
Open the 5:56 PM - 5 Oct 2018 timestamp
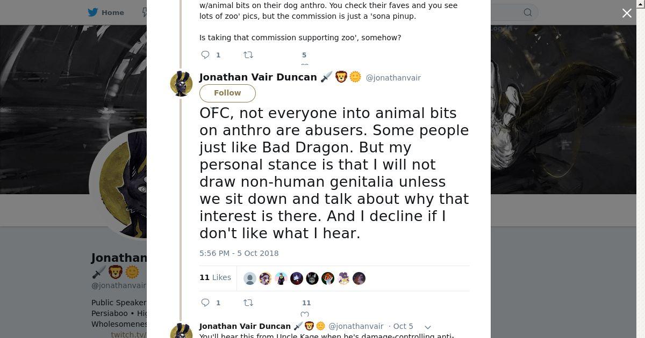239,253
